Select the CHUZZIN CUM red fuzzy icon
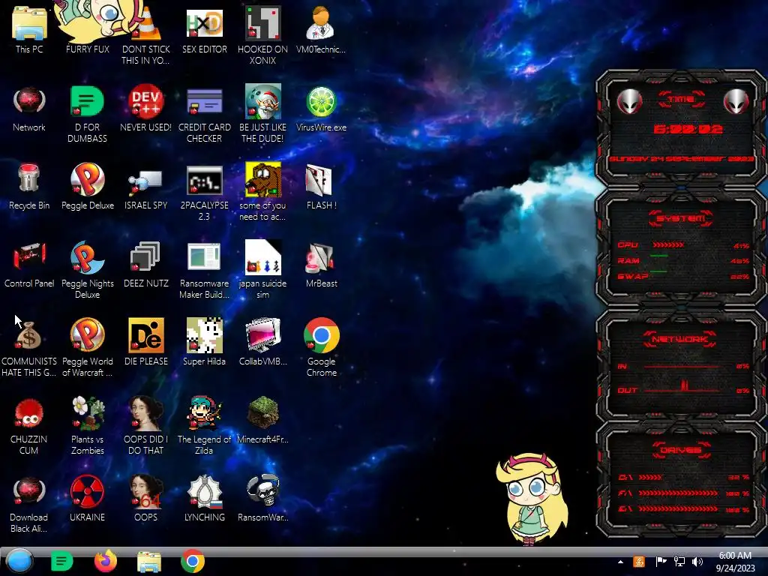The width and height of the screenshot is (768, 576). 29,426
